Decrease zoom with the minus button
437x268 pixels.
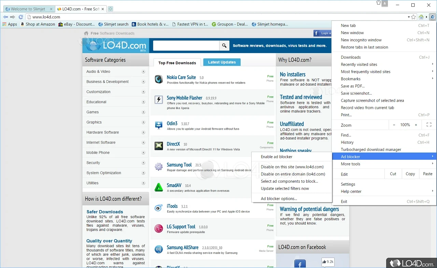pyautogui.click(x=394, y=125)
